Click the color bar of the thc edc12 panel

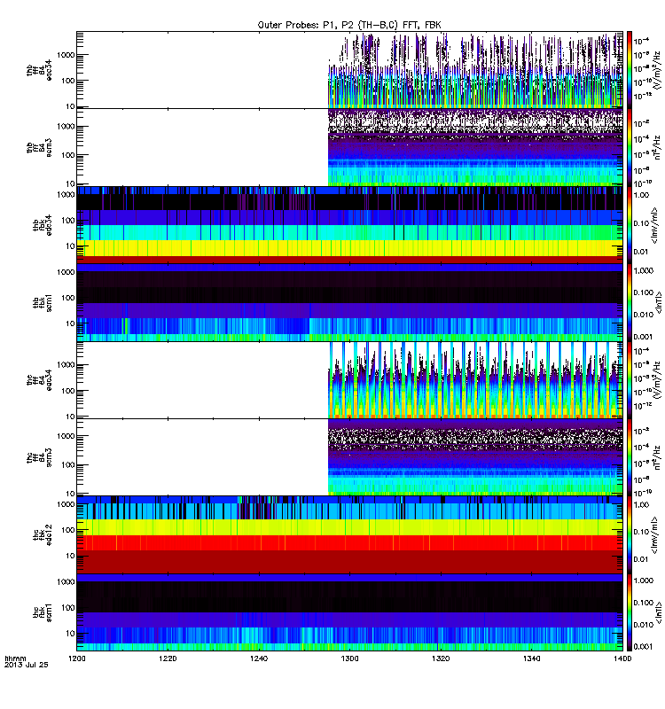coord(630,535)
